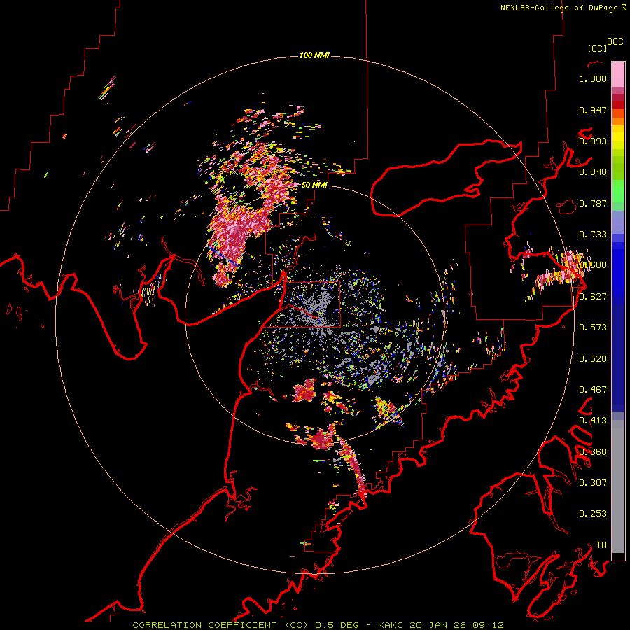Pick the 0.787 scale value
Viewport: 630px width, 630px height.
click(593, 203)
